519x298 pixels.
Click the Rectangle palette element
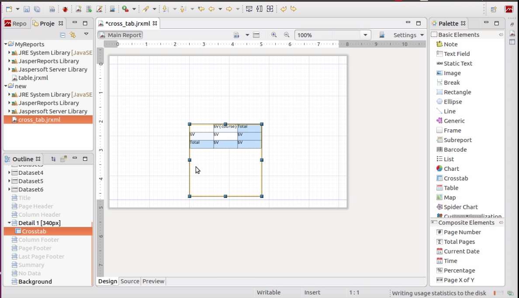click(x=453, y=92)
